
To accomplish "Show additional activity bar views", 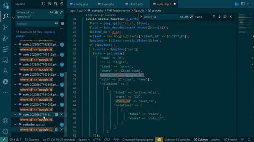I will click(x=6, y=93).
